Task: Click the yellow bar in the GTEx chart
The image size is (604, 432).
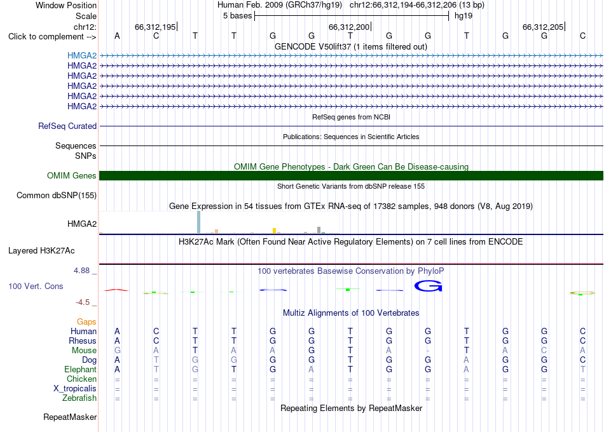Action: (x=274, y=231)
